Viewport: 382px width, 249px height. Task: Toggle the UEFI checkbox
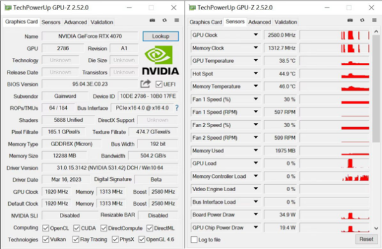click(x=159, y=84)
